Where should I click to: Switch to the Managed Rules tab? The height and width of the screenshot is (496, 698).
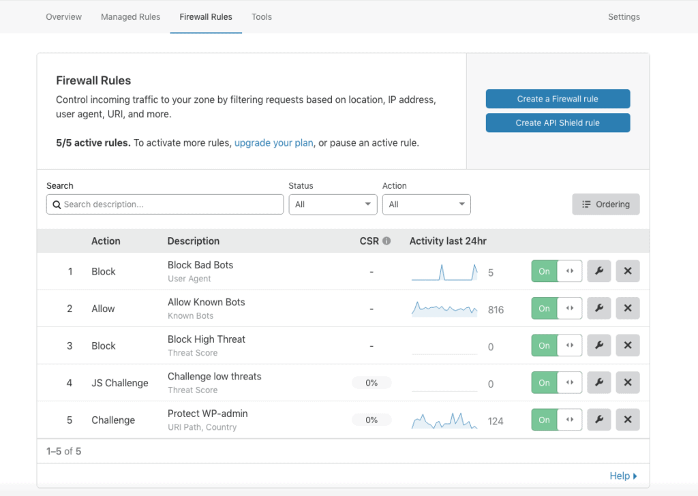coord(130,17)
